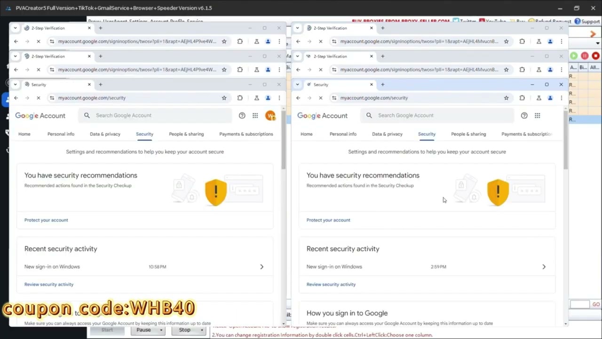602x339 pixels.
Task: Click How you sign in to Google heading
Action: 347,313
